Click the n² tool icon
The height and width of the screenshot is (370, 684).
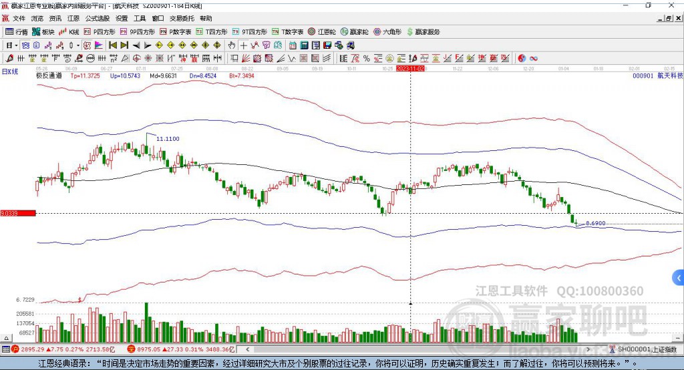(114, 59)
